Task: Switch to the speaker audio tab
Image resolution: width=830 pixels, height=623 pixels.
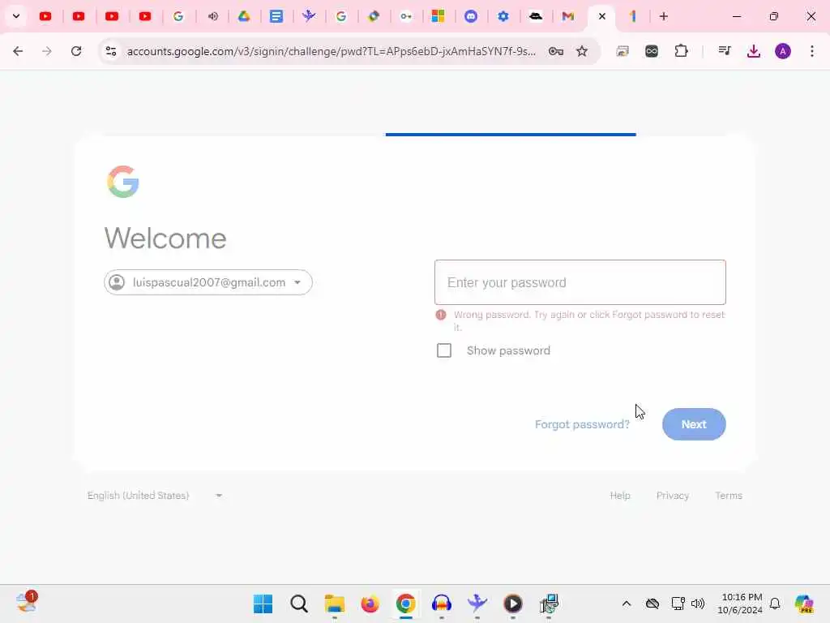Action: (213, 16)
